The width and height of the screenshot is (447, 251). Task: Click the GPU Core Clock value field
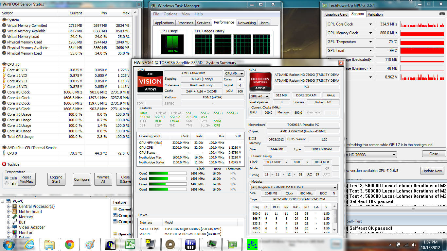pos(386,24)
